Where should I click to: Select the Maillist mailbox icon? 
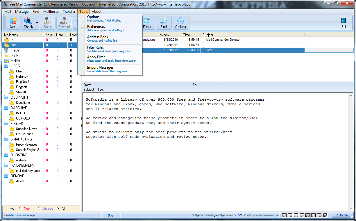6,61
